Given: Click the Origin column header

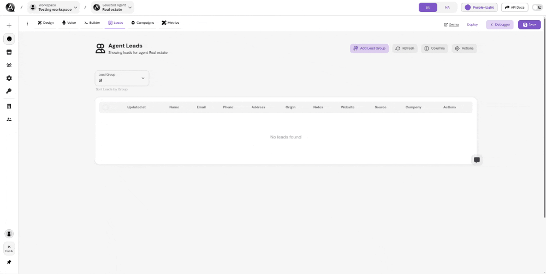Looking at the screenshot, I should pos(290,107).
